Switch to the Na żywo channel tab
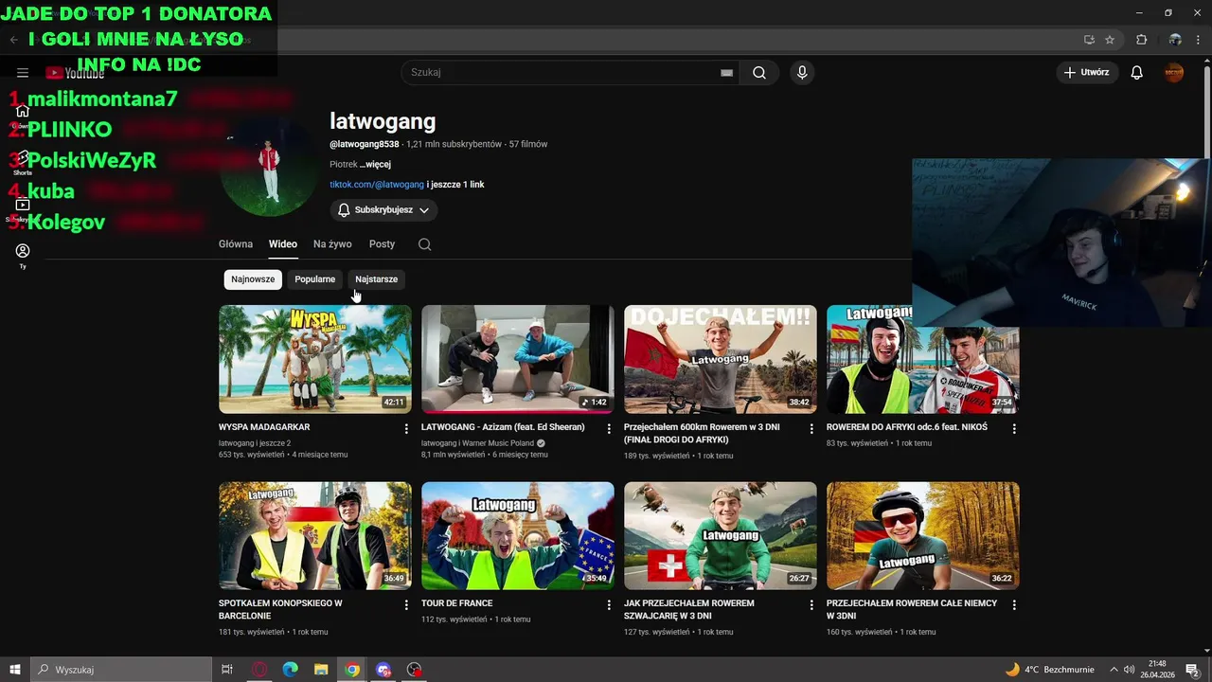 click(332, 244)
